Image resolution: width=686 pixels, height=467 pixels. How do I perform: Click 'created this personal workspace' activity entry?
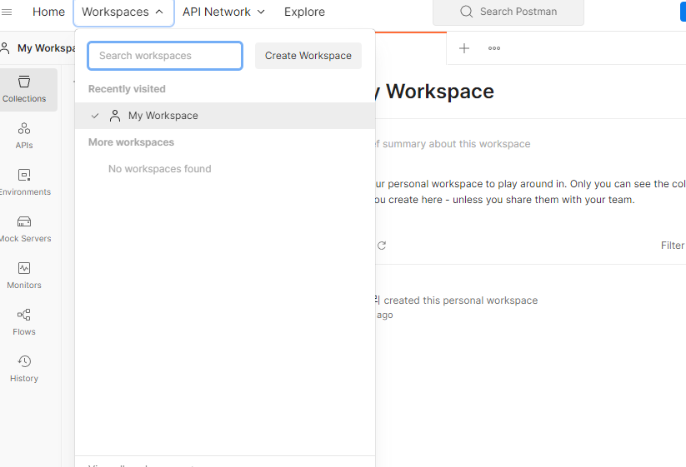pyautogui.click(x=461, y=301)
